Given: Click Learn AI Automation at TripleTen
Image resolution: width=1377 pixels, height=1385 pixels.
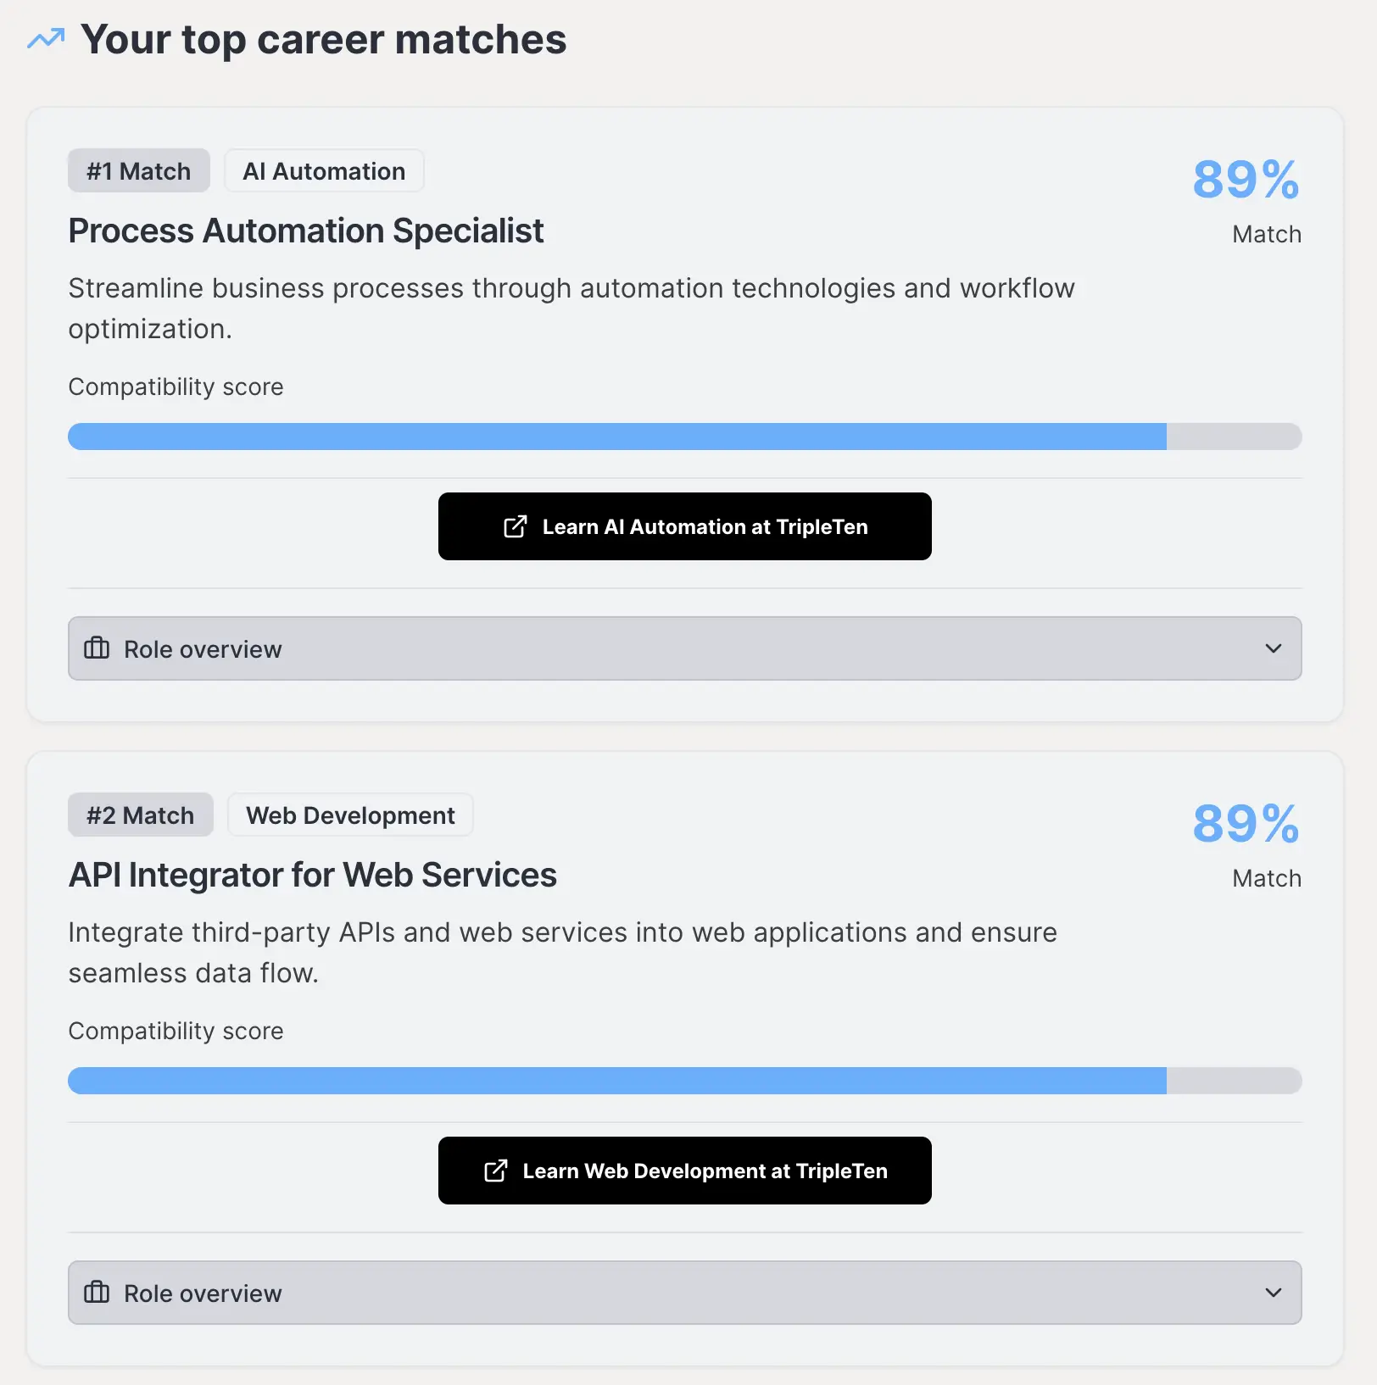Looking at the screenshot, I should point(704,526).
